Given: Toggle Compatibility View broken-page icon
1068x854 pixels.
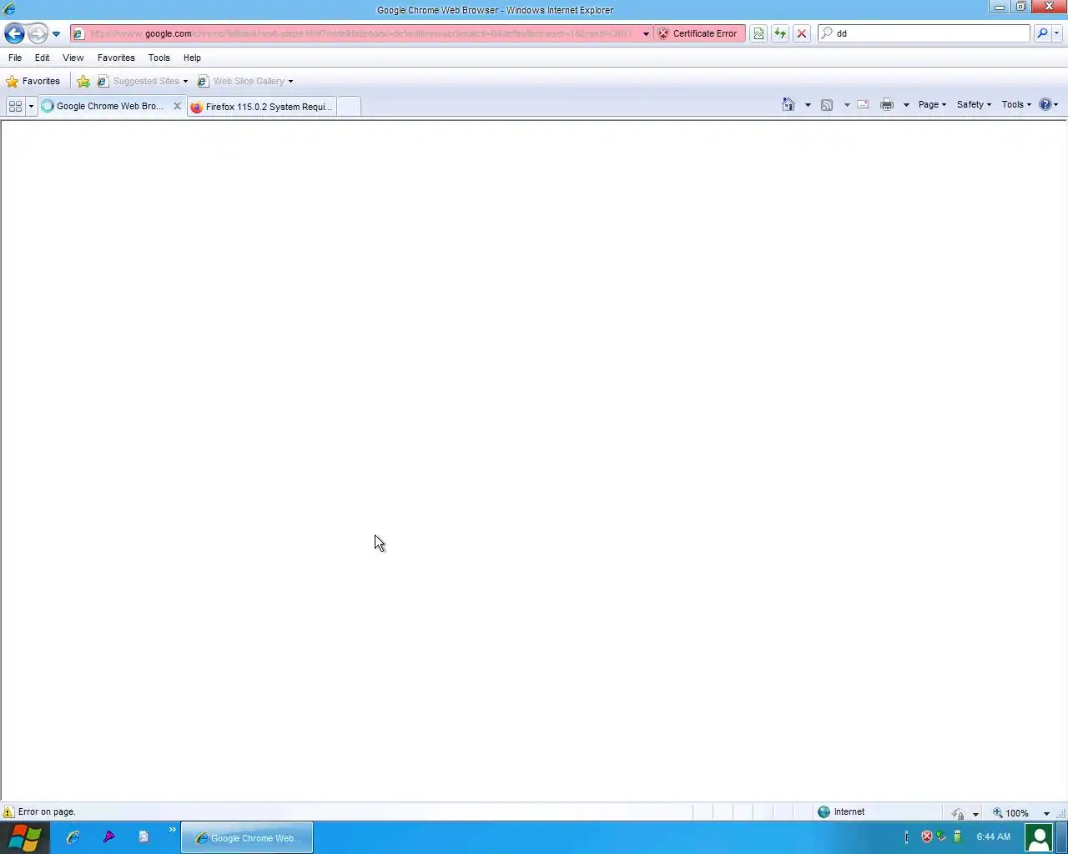Looking at the screenshot, I should point(758,33).
